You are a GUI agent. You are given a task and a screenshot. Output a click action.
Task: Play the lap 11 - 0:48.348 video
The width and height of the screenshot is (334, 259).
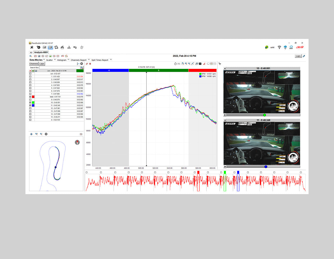tap(225, 167)
